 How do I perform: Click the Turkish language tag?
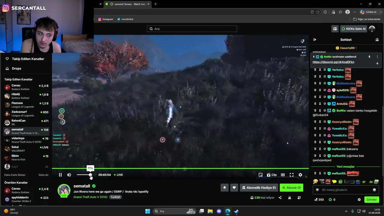coord(115,197)
